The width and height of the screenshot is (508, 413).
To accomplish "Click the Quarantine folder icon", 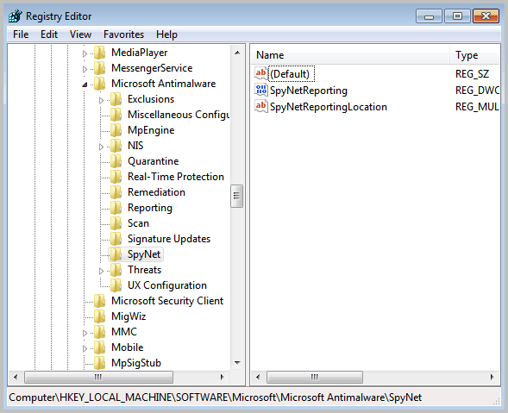I will tap(116, 161).
